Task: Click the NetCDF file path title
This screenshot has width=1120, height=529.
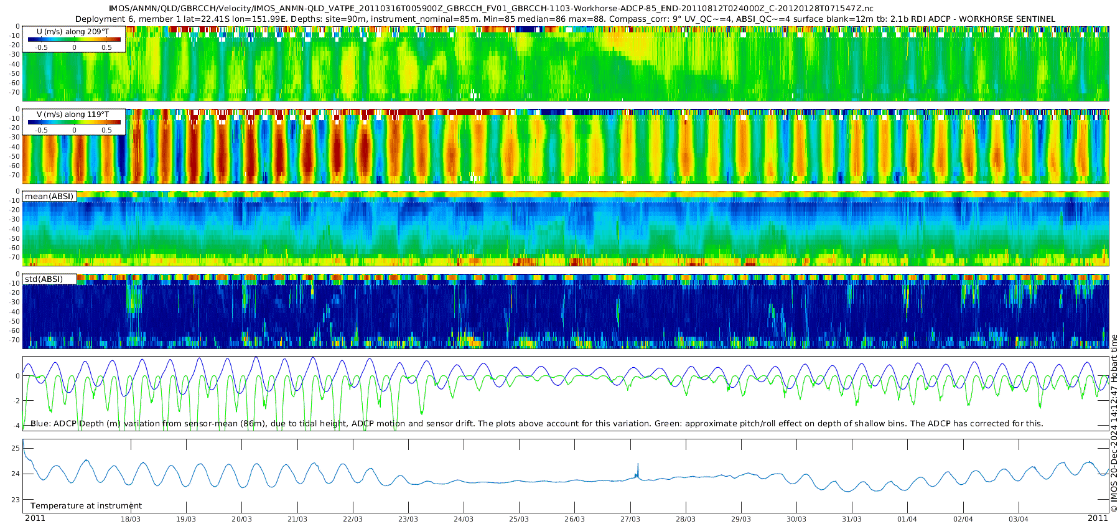Action: pyautogui.click(x=490, y=9)
